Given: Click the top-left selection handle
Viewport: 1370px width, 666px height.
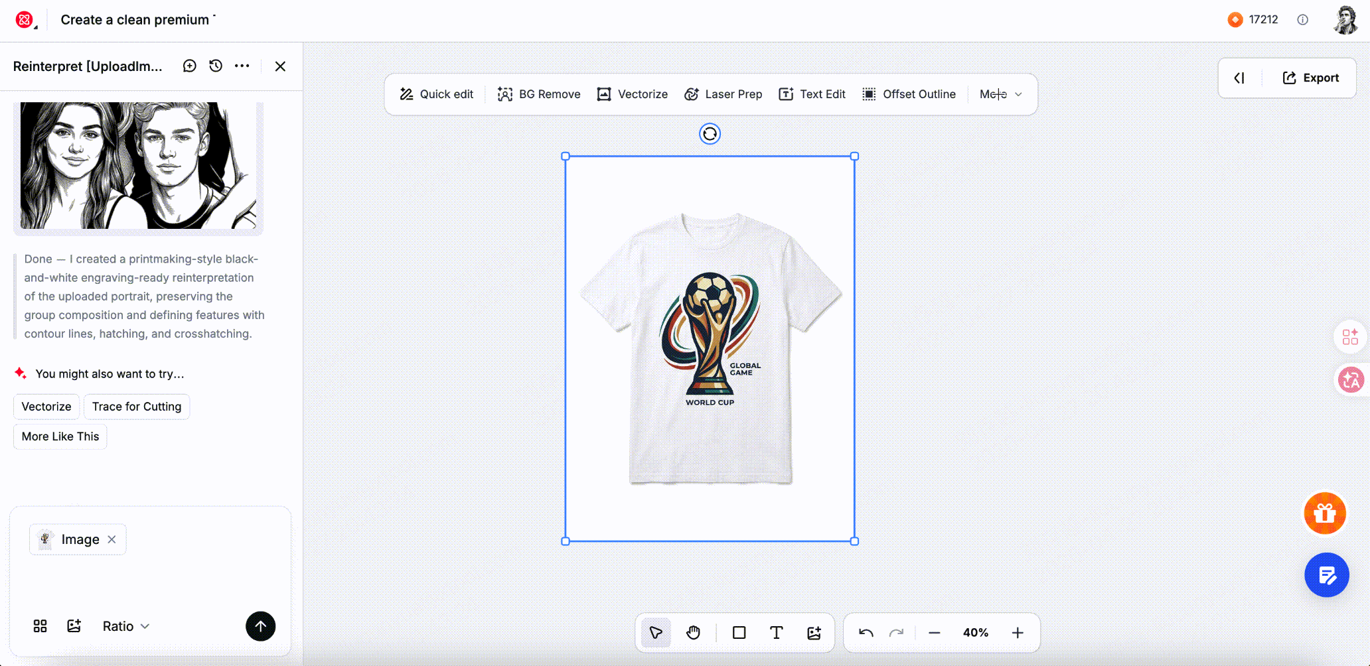Looking at the screenshot, I should (566, 157).
